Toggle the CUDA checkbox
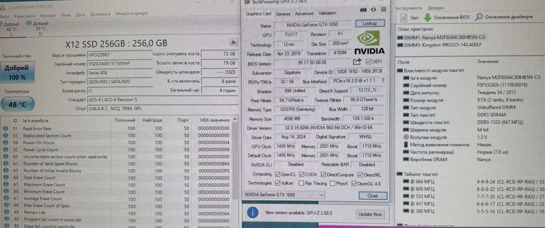 coord(301,175)
